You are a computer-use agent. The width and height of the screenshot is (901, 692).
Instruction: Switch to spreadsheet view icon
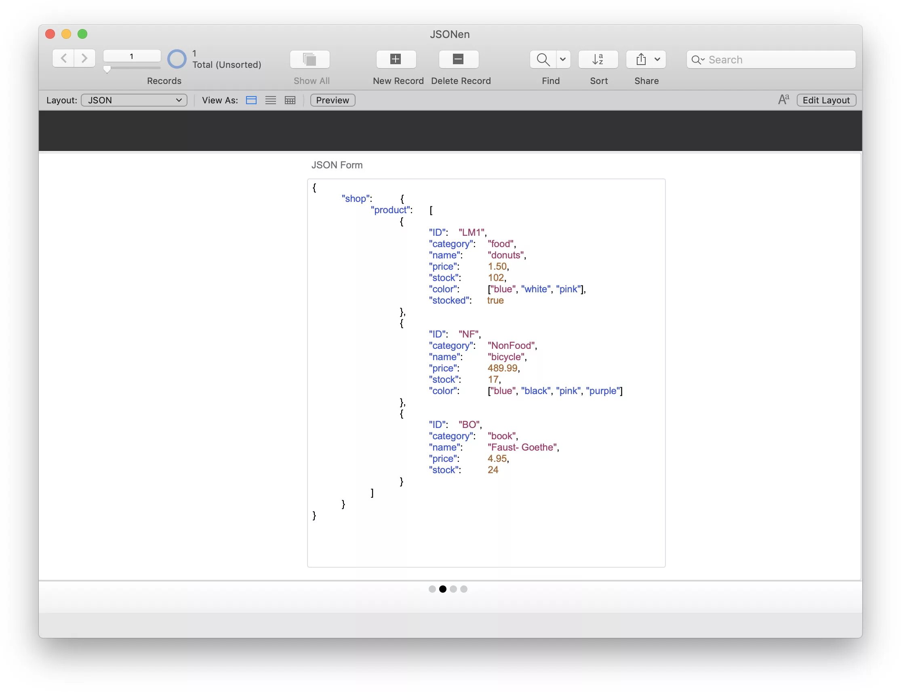290,100
